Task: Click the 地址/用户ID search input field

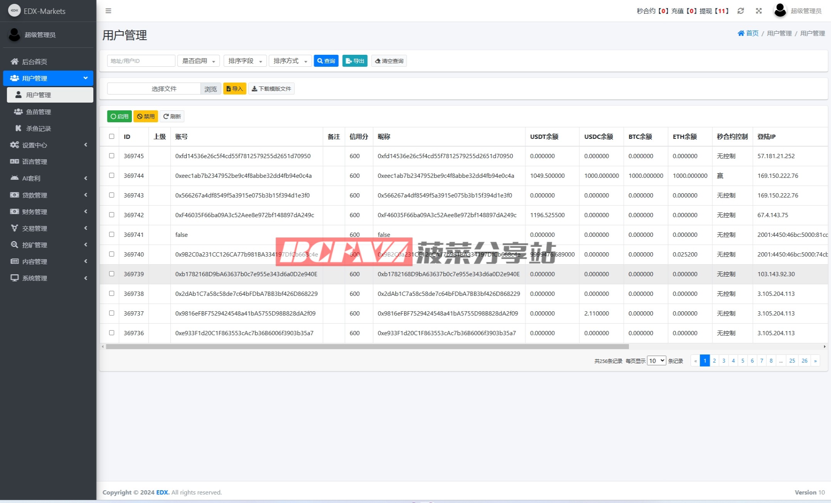Action: [141, 61]
